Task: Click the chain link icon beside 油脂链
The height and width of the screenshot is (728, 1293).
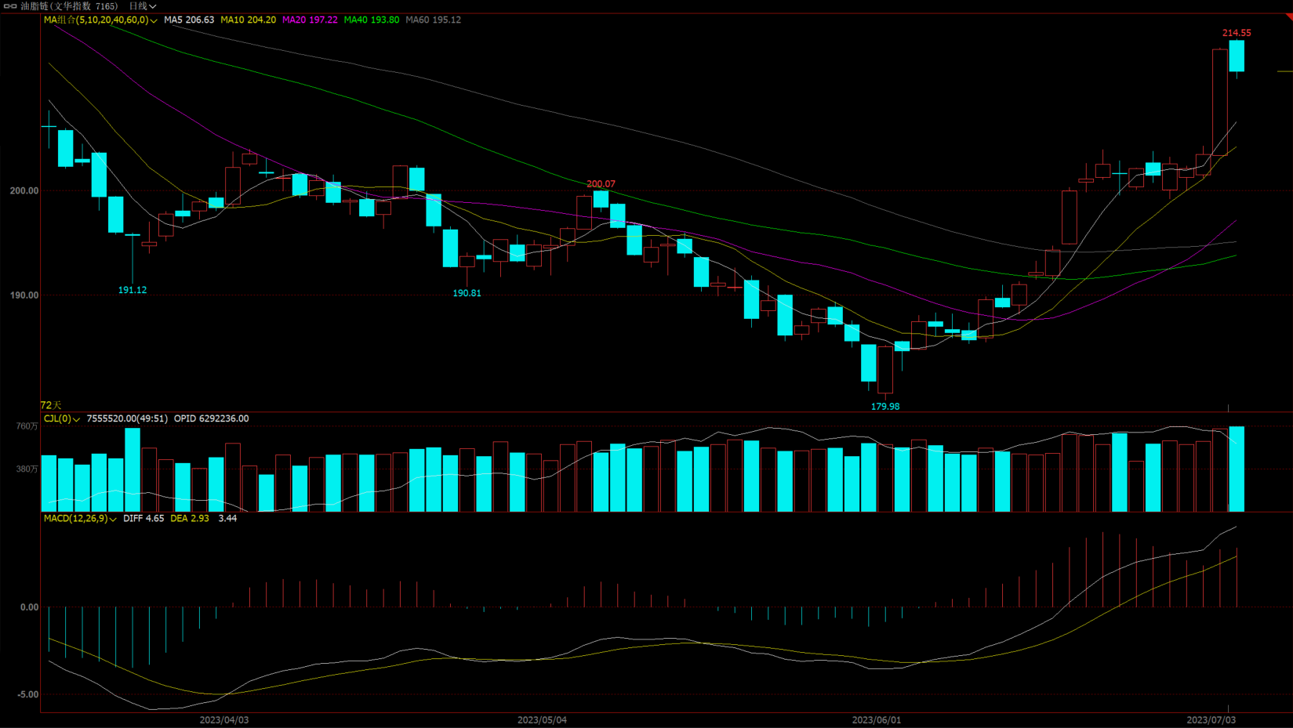Action: [x=10, y=6]
